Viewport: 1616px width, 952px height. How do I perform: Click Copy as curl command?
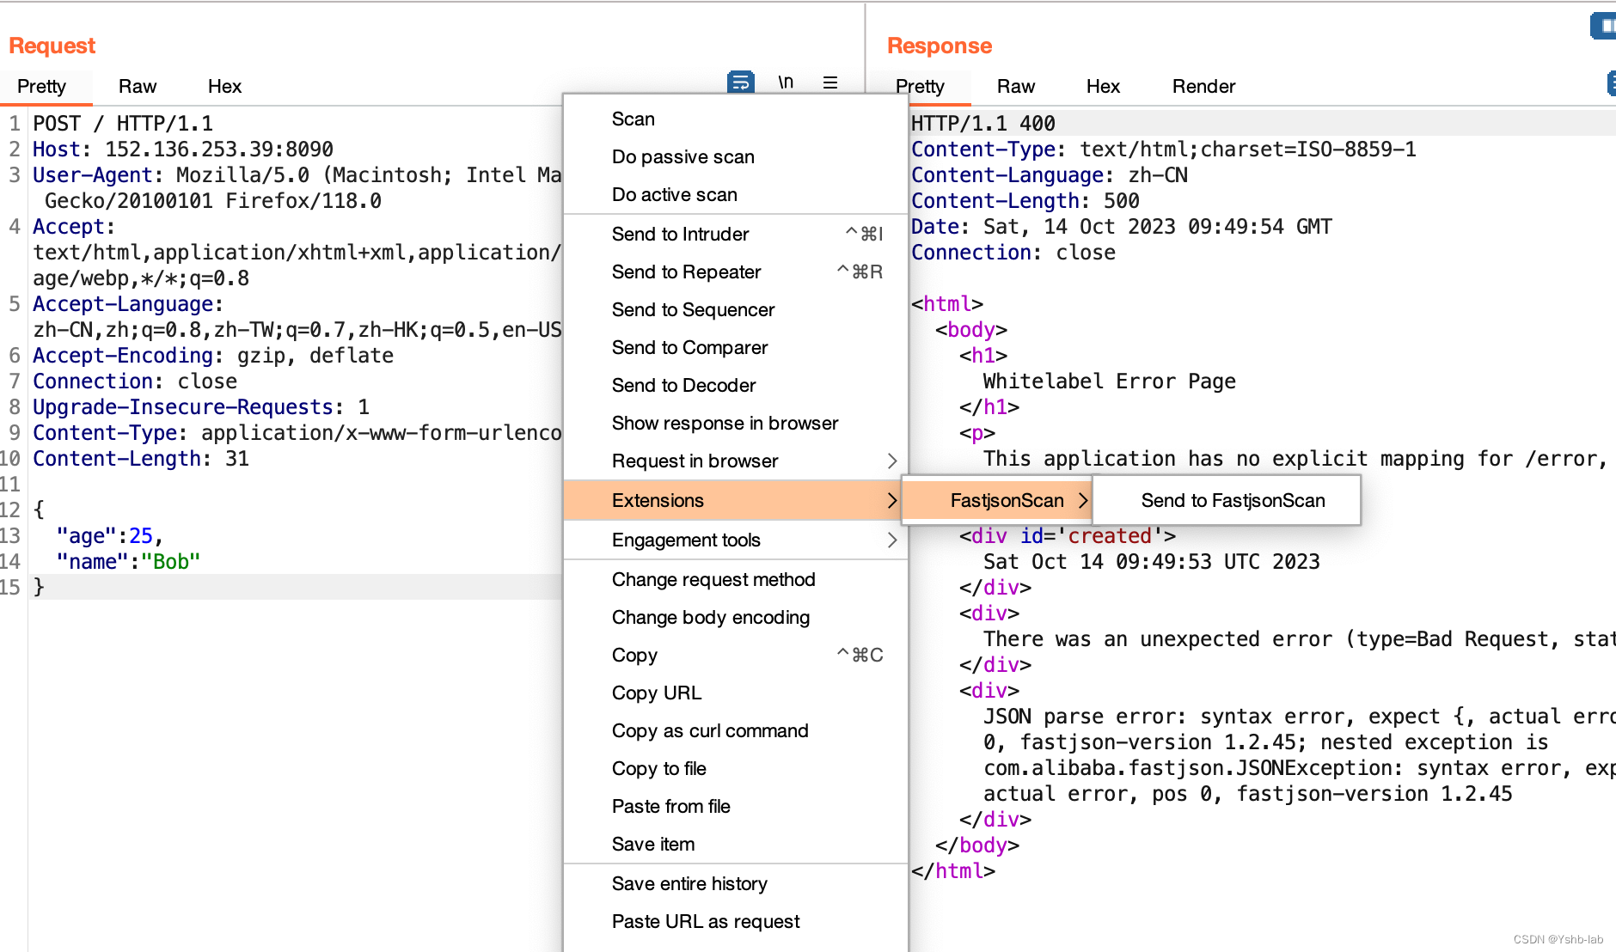(710, 730)
